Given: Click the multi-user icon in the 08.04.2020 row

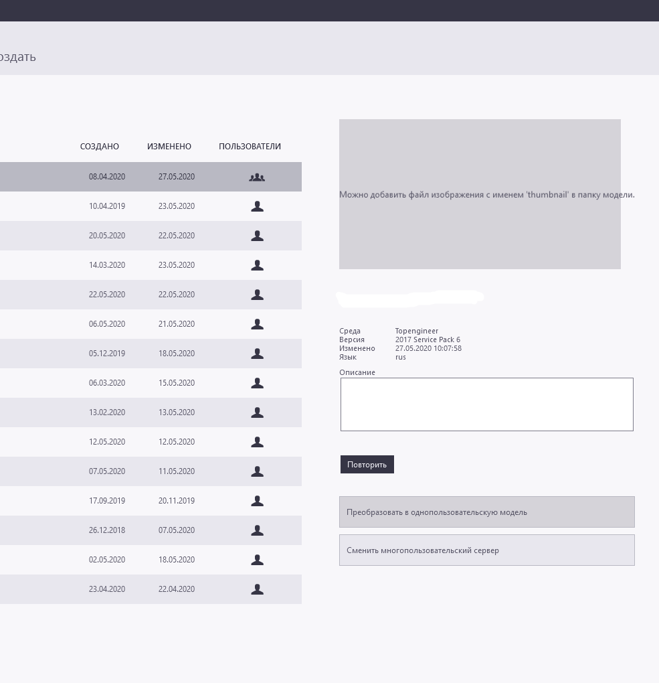Looking at the screenshot, I should [x=257, y=177].
